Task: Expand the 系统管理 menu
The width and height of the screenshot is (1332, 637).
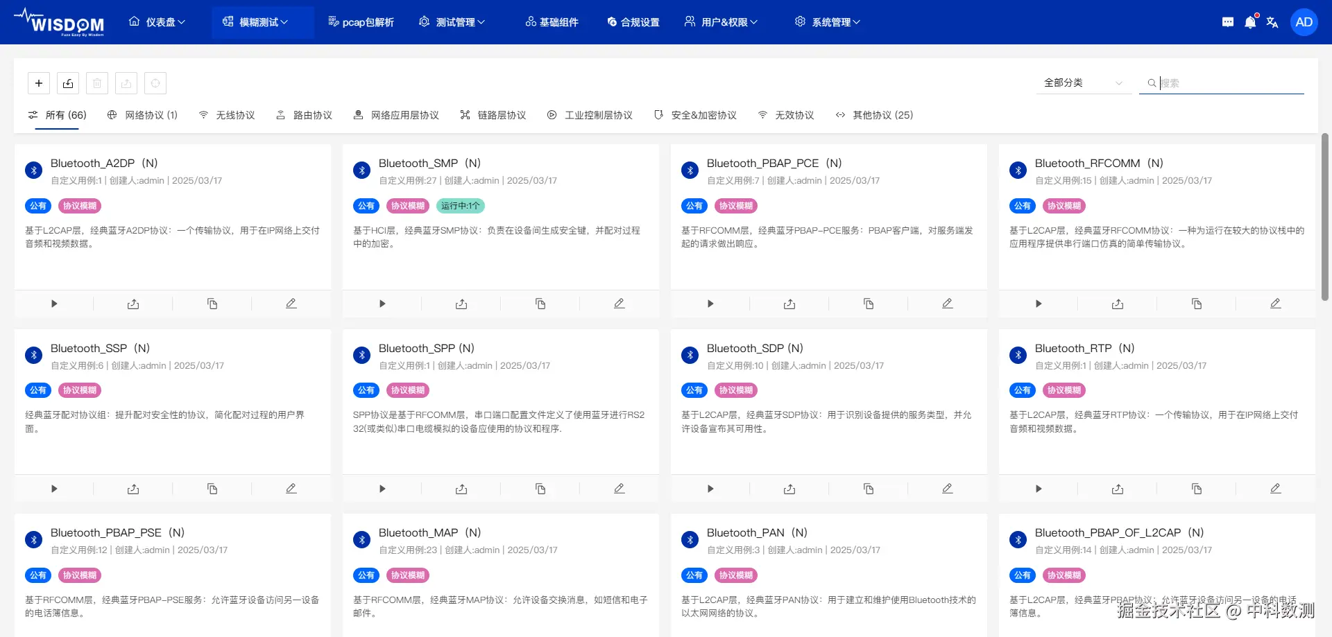Action: tap(828, 22)
